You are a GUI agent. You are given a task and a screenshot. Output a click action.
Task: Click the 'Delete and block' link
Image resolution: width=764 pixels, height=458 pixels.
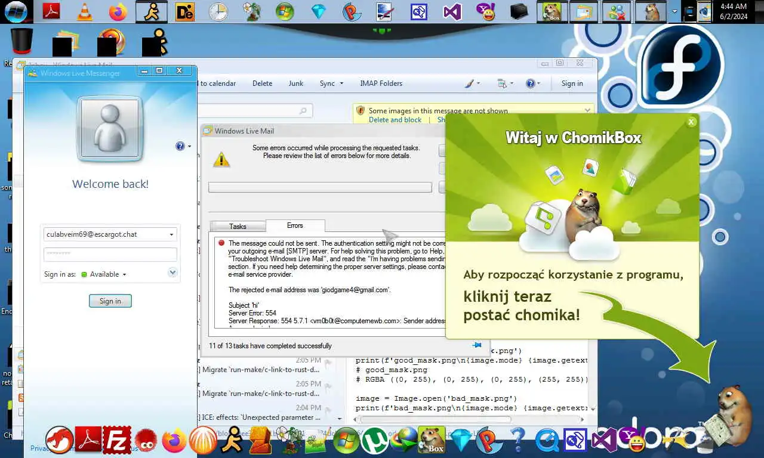pyautogui.click(x=395, y=120)
